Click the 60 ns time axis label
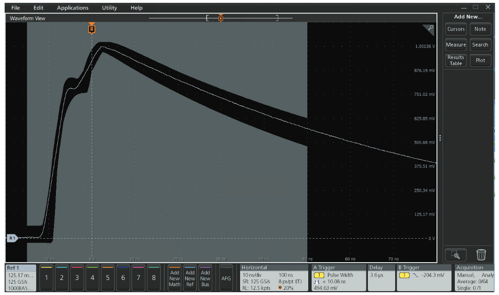The width and height of the screenshot is (499, 295). coord(350,259)
